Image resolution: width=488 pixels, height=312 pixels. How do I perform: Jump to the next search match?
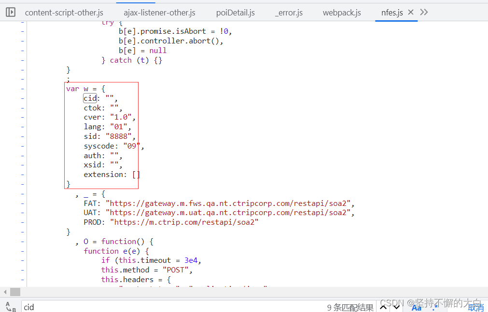(396, 307)
